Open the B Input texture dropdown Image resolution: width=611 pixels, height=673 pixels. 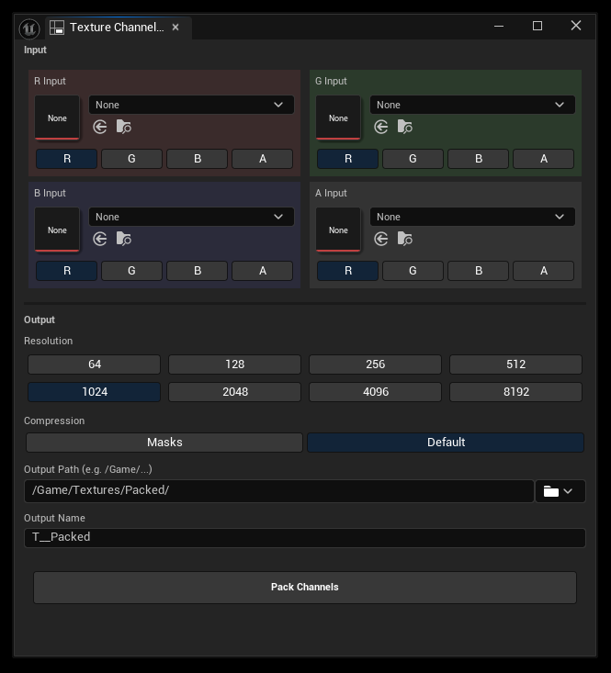[191, 217]
